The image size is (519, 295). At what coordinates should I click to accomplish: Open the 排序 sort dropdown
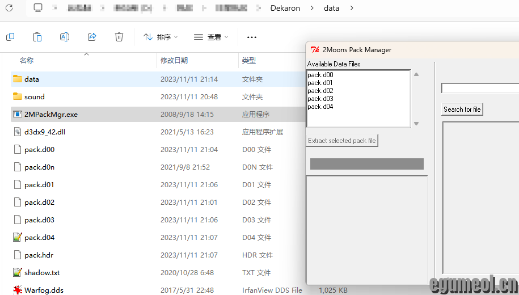coord(161,37)
